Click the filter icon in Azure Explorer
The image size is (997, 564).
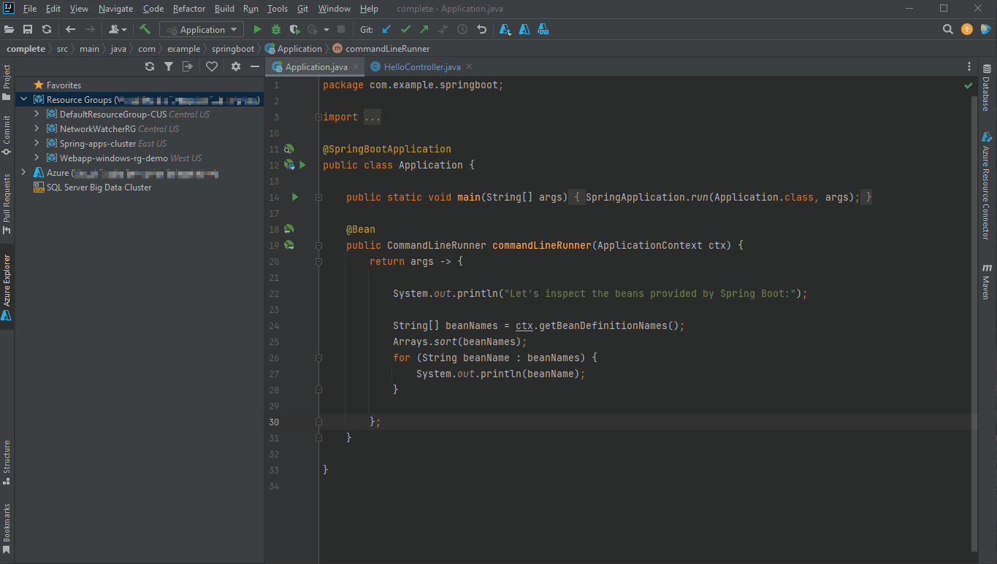[x=169, y=66]
